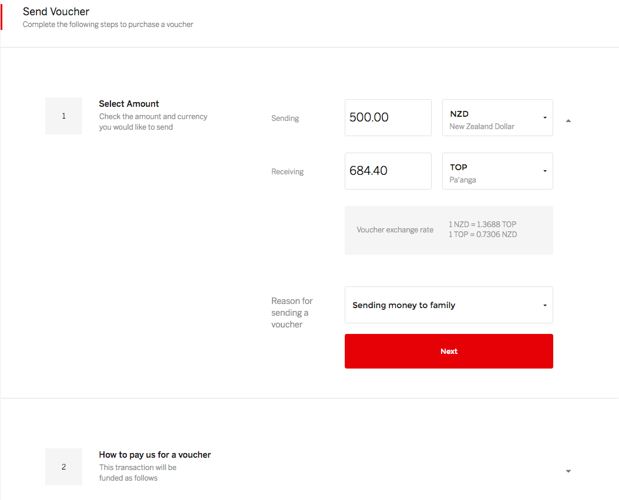
Task: Click the reason dropdown caret arrow
Action: click(544, 305)
